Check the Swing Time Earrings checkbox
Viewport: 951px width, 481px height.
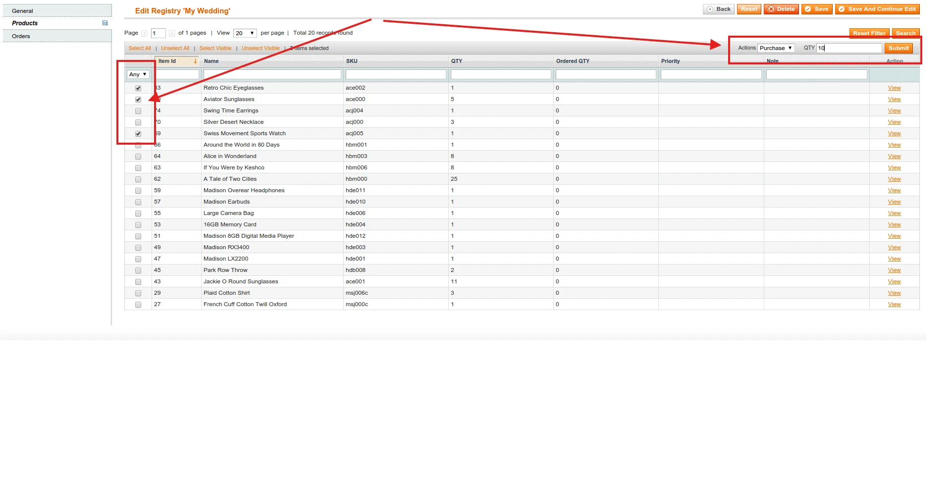click(x=138, y=111)
